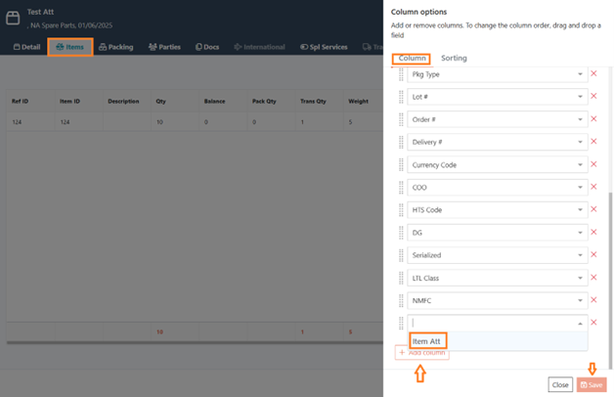This screenshot has width=614, height=397.
Task: Remove the Currency Code column
Action: pyautogui.click(x=593, y=164)
